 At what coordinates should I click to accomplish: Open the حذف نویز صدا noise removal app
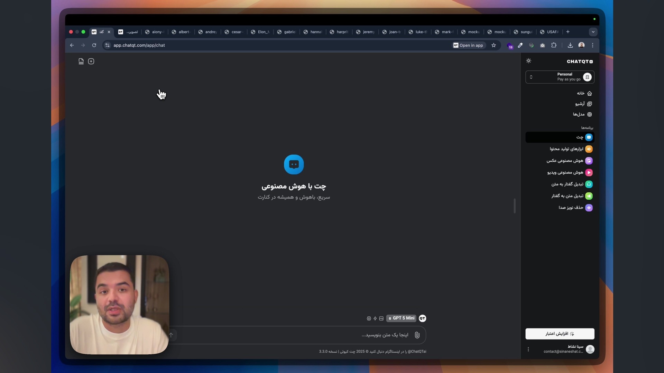point(575,208)
